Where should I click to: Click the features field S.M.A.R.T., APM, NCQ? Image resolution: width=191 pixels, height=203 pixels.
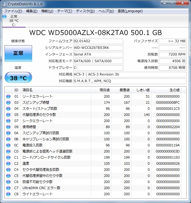(x=130, y=81)
